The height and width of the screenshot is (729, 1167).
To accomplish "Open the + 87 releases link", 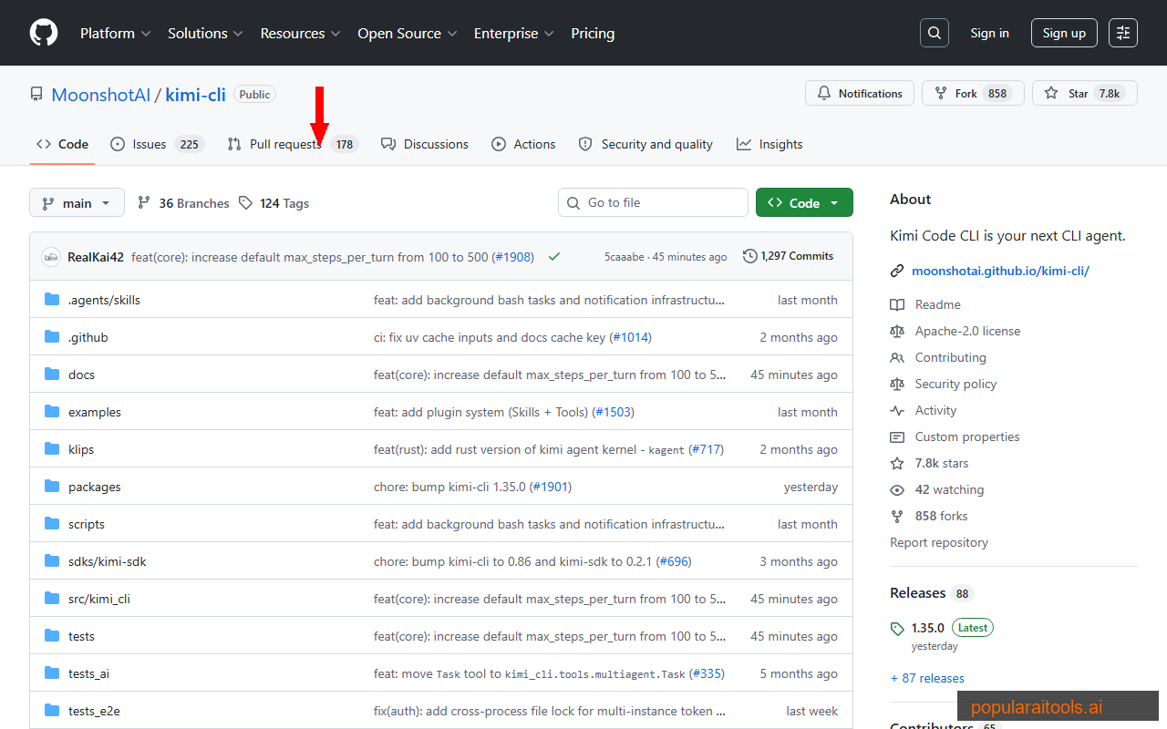I will point(927,677).
